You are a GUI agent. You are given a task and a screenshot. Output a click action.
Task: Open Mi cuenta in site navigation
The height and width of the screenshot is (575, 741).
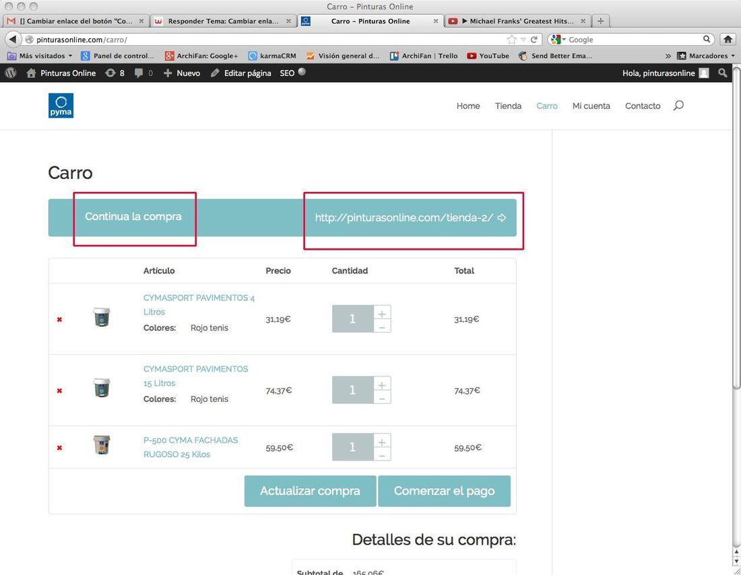pyautogui.click(x=591, y=106)
